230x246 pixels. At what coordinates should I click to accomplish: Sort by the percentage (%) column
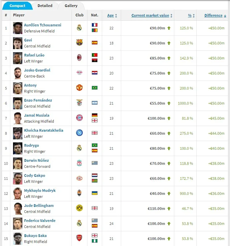click(x=190, y=15)
